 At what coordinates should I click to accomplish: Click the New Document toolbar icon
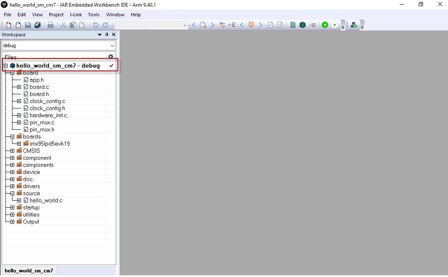tap(8, 25)
